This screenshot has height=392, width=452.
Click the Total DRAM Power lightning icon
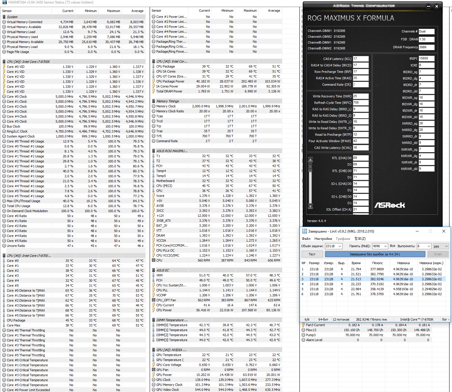tap(154, 91)
